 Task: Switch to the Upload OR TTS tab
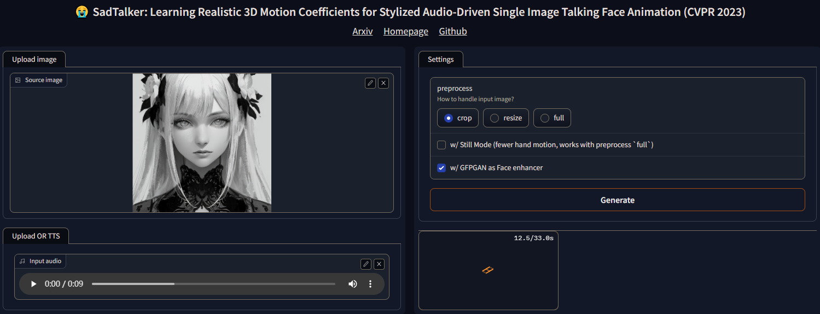(x=36, y=236)
